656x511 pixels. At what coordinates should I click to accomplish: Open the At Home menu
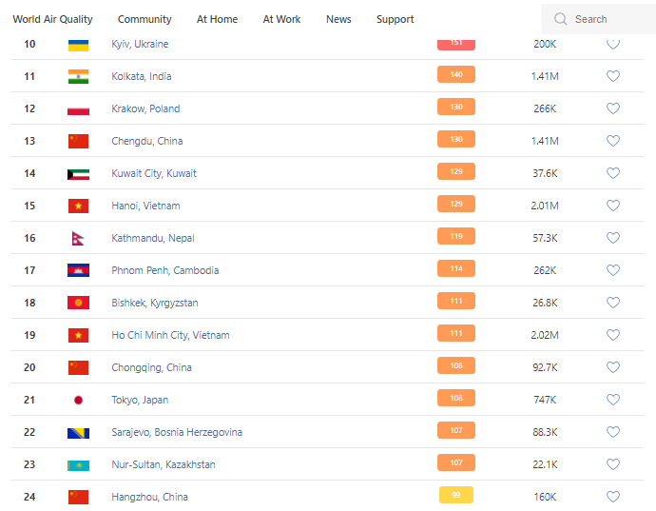click(217, 19)
